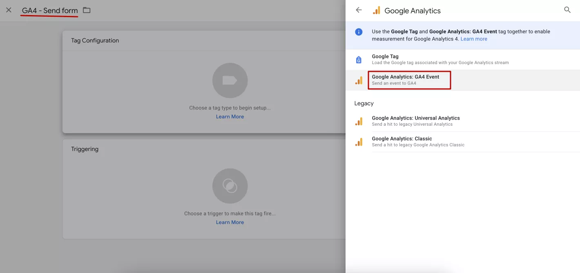Click 'Send a hit to legacy Universal Analytics' text
Viewport: 580px width, 273px height.
pos(412,124)
